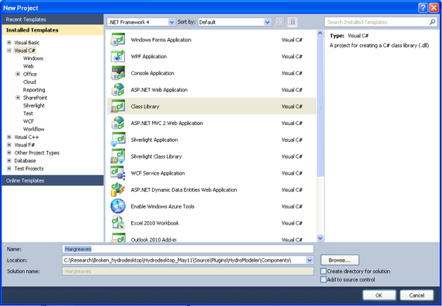Image resolution: width=442 pixels, height=306 pixels.
Task: Close the New Project dialog
Action: tap(434, 8)
